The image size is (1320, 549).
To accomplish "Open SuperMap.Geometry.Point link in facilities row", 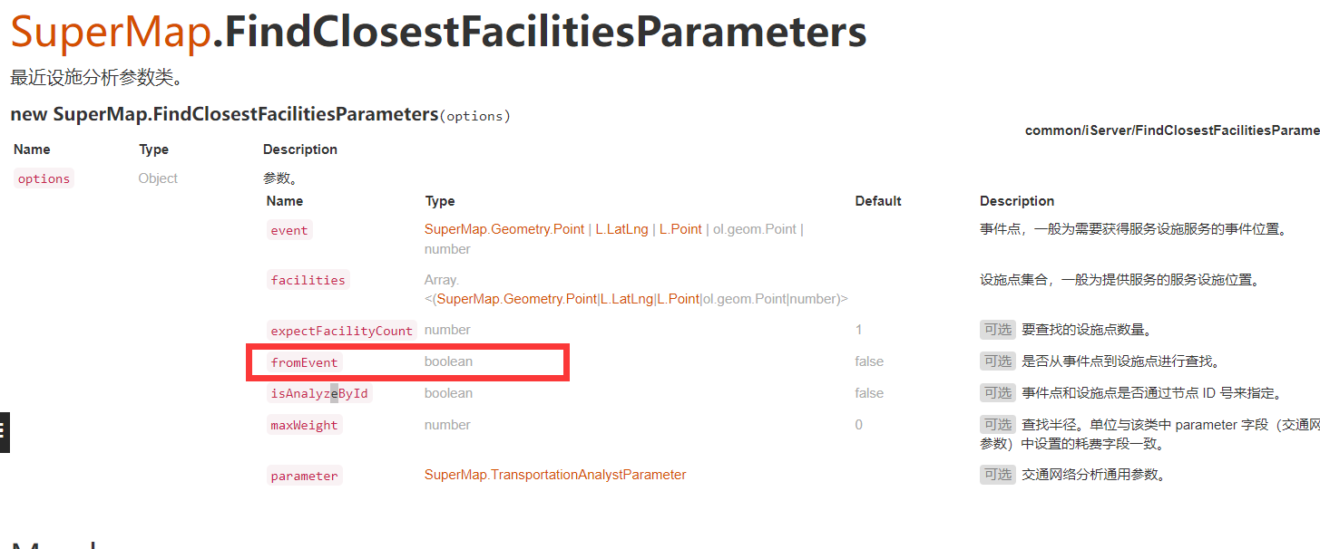I will 516,299.
